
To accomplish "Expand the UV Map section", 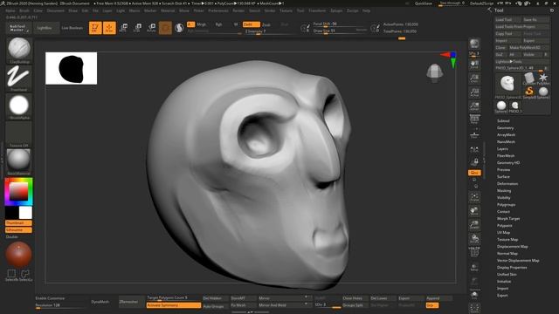I will 503,233.
